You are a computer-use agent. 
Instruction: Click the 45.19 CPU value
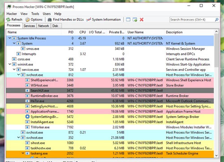pos(82,38)
